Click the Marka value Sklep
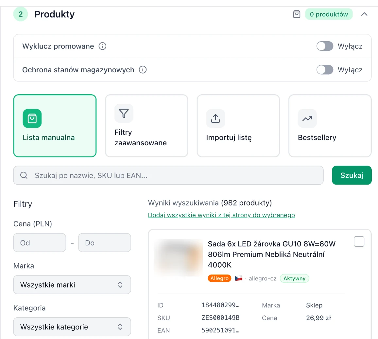Viewport: 378px width, 339px height. [314, 305]
